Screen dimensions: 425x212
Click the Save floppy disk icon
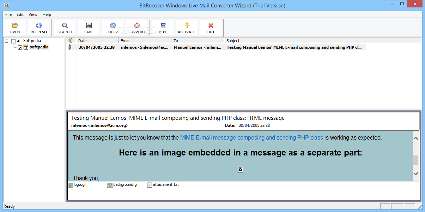click(x=89, y=25)
